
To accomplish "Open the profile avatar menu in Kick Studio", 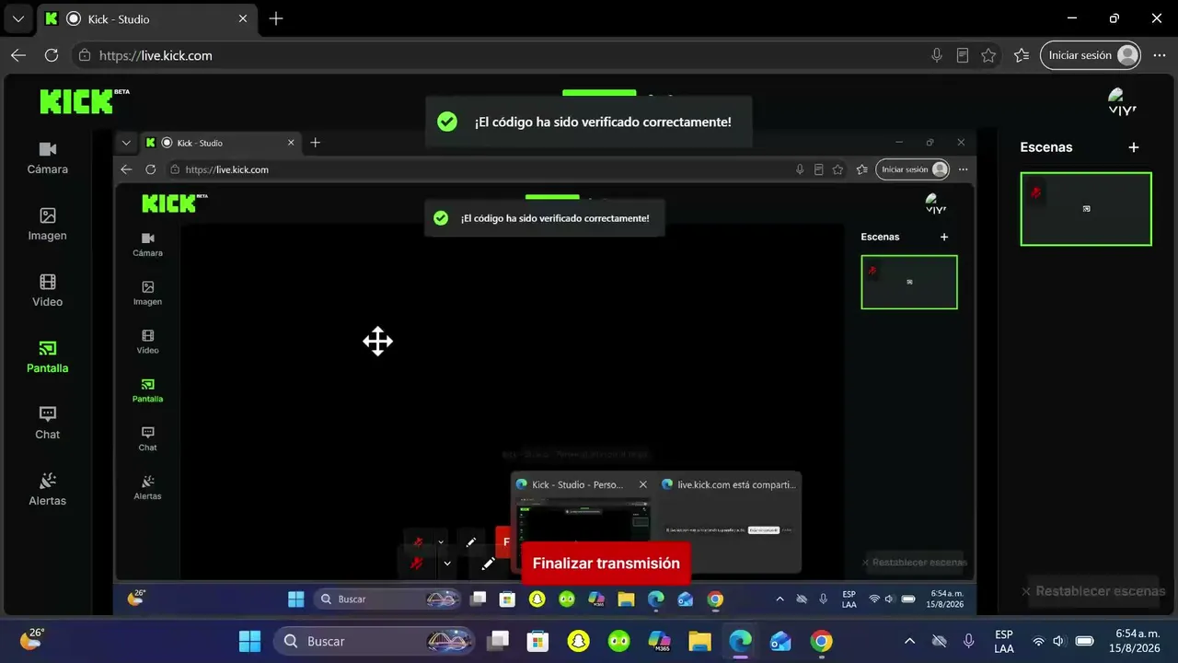I will point(1122,101).
